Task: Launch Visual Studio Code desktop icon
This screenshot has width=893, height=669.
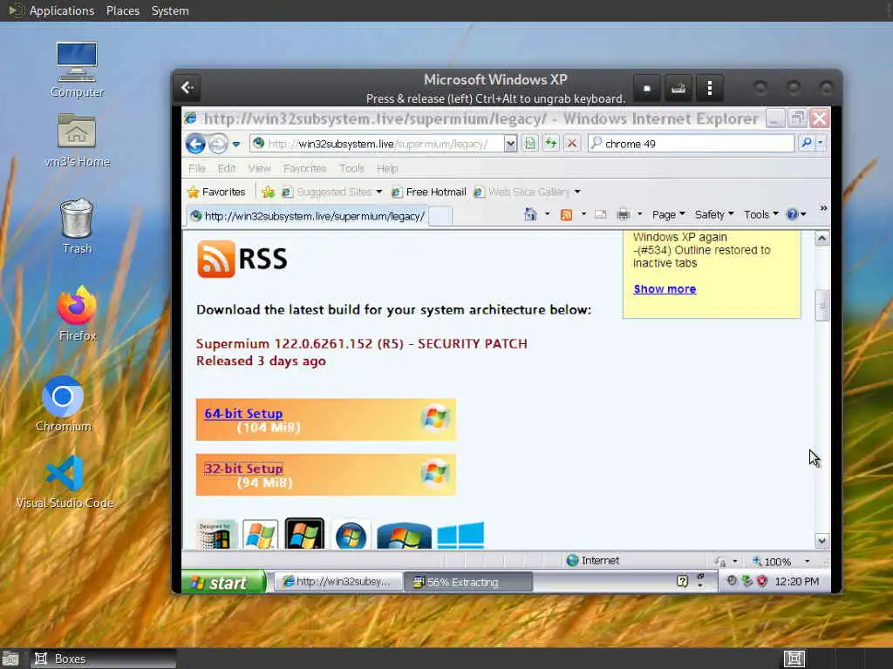Action: pos(65,481)
